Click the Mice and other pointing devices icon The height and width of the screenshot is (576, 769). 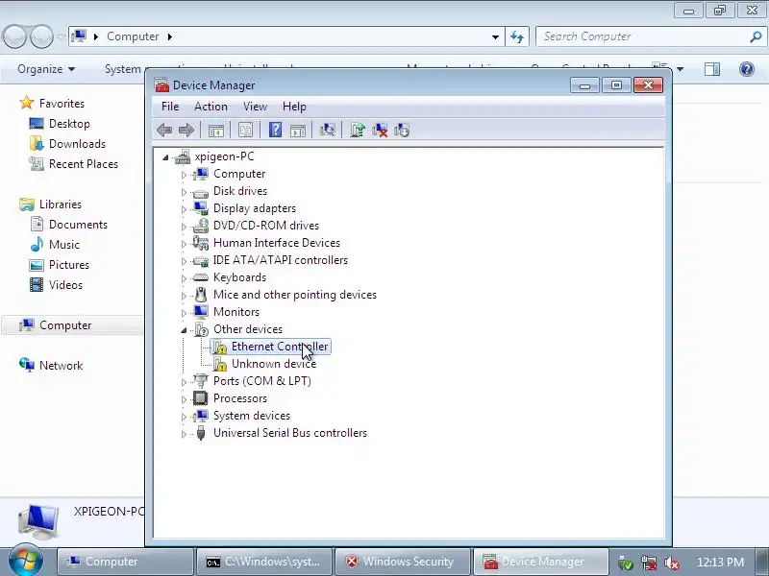[x=200, y=295]
